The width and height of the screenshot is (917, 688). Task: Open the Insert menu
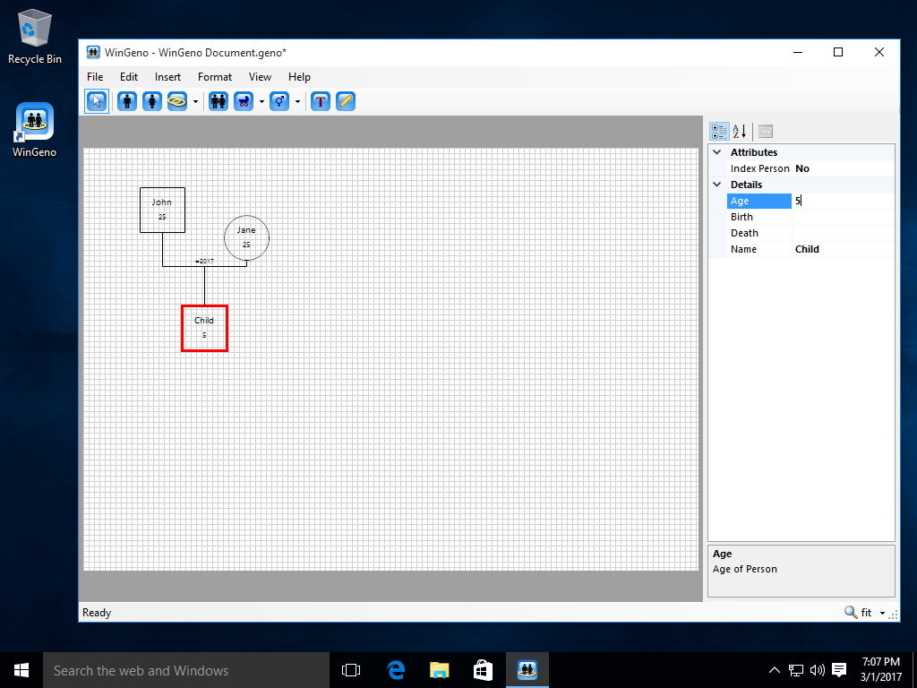[x=167, y=77]
